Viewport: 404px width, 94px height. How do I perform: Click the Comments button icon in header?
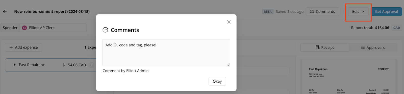312,12
